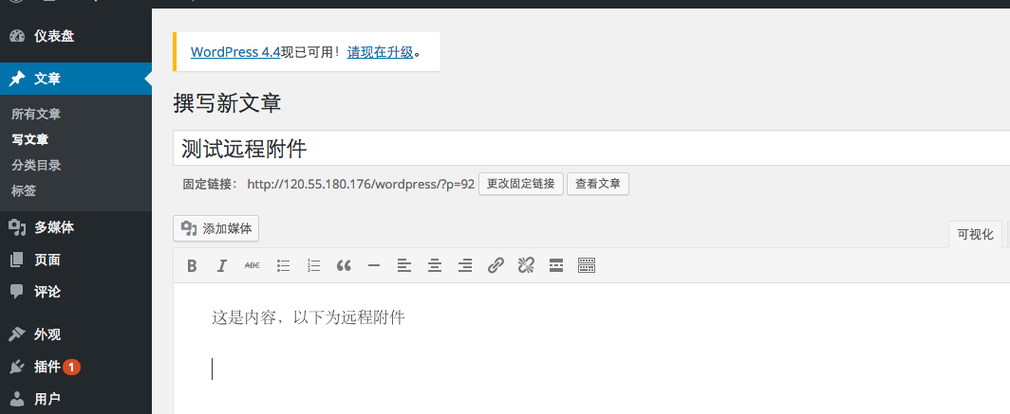Switch to the 可视化 visual editor tab

pyautogui.click(x=975, y=235)
